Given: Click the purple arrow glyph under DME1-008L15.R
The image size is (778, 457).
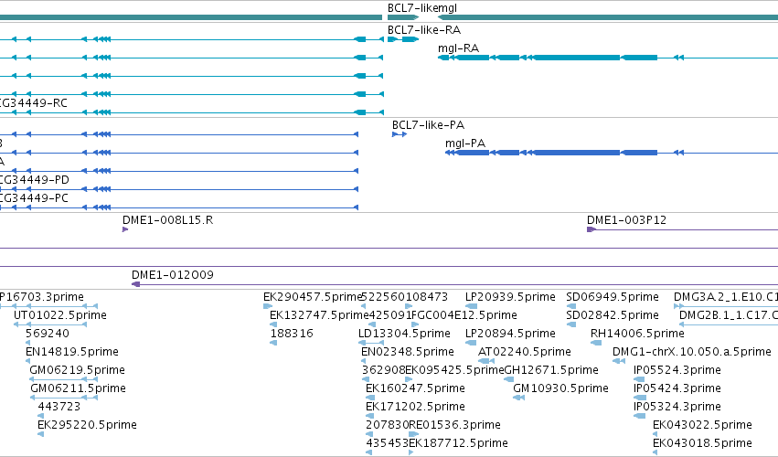Looking at the screenshot, I should [x=125, y=229].
